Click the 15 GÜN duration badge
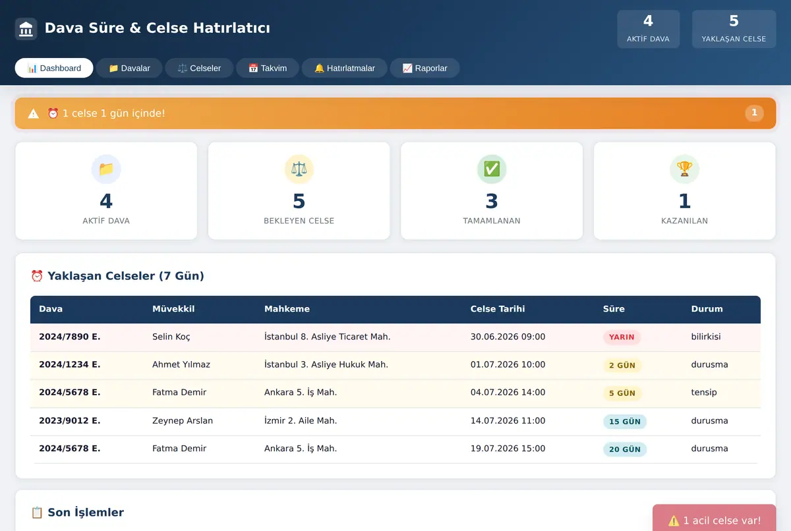This screenshot has width=791, height=531. [x=625, y=422]
